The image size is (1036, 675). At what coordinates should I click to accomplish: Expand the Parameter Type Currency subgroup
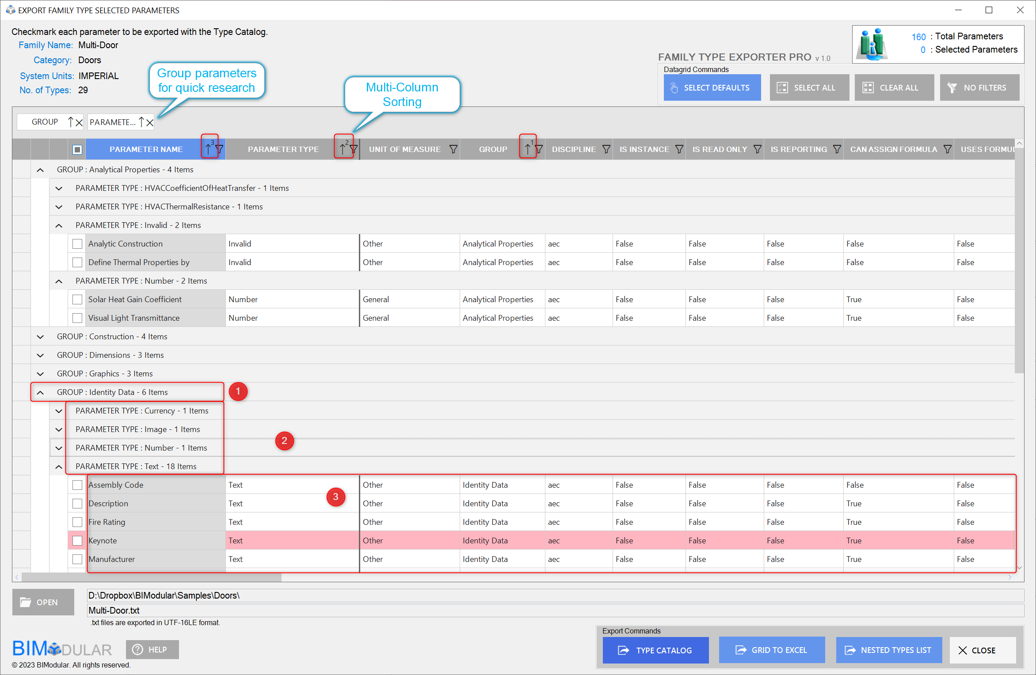click(59, 411)
